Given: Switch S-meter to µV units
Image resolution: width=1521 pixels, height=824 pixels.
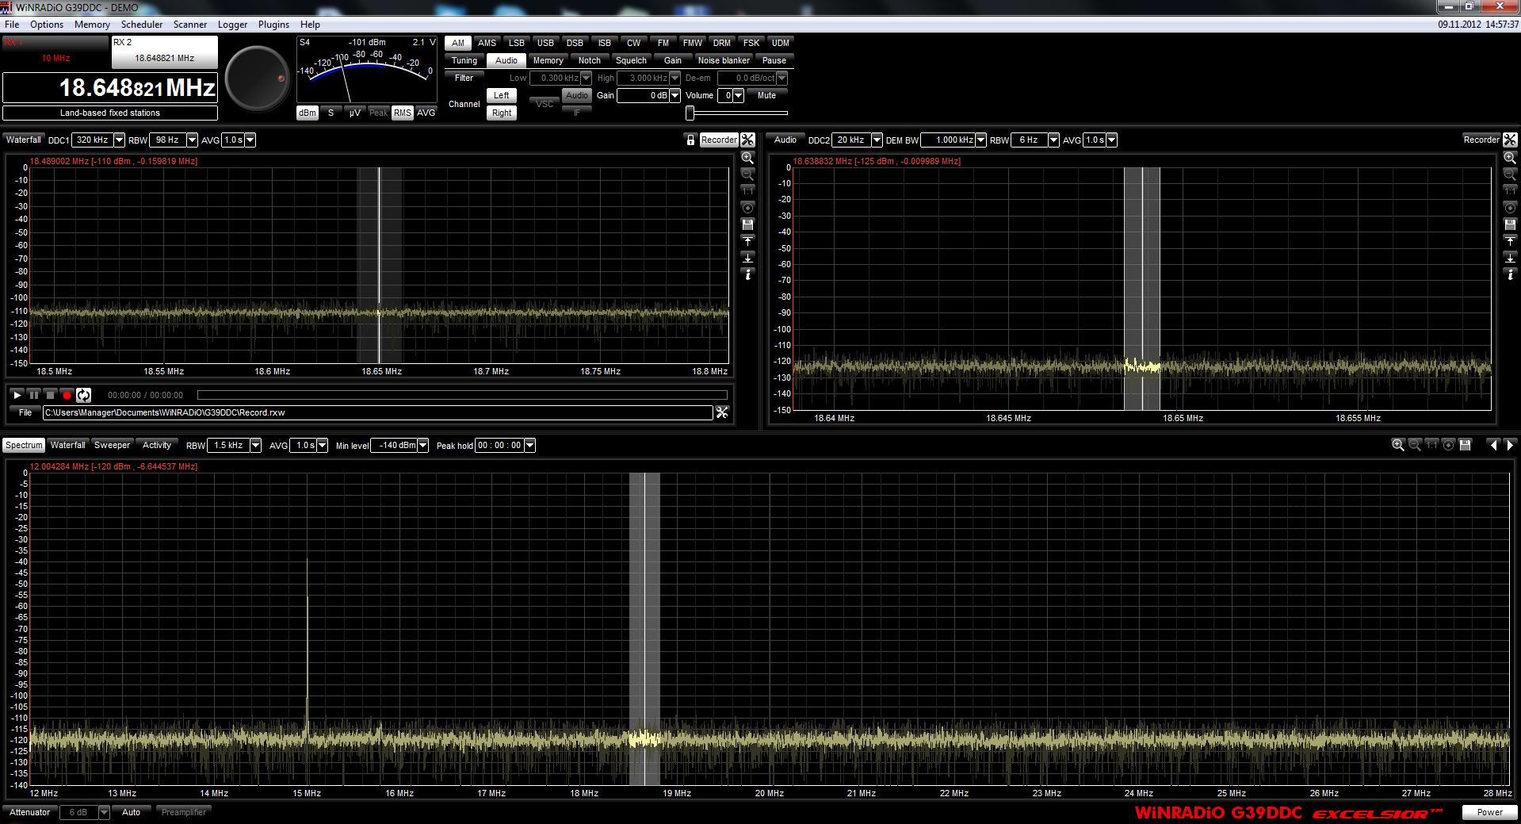Looking at the screenshot, I should (x=354, y=113).
